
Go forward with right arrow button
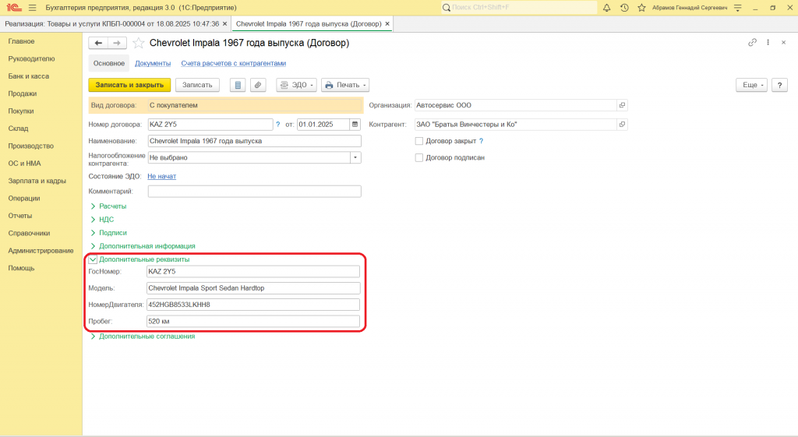pyautogui.click(x=117, y=44)
